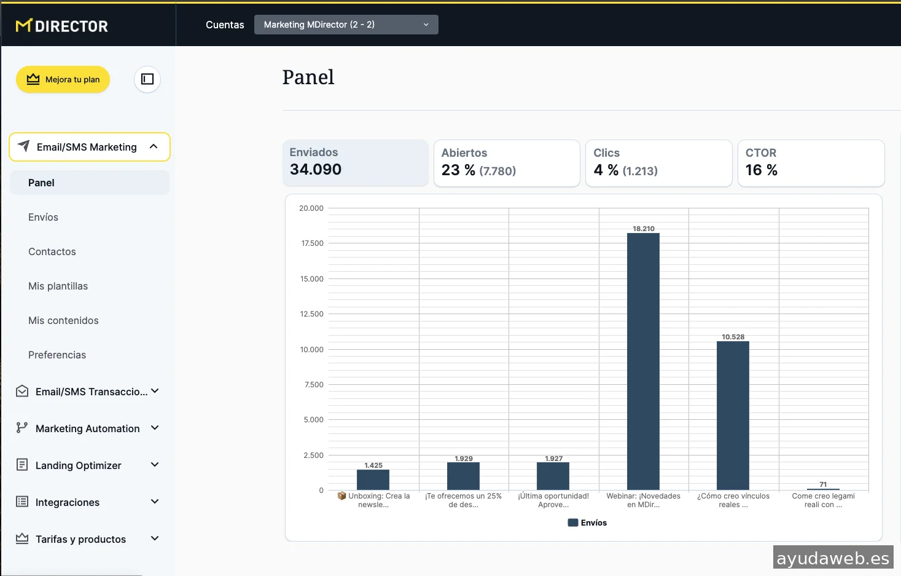
Task: Open Mis plantillas section
Action: (58, 286)
